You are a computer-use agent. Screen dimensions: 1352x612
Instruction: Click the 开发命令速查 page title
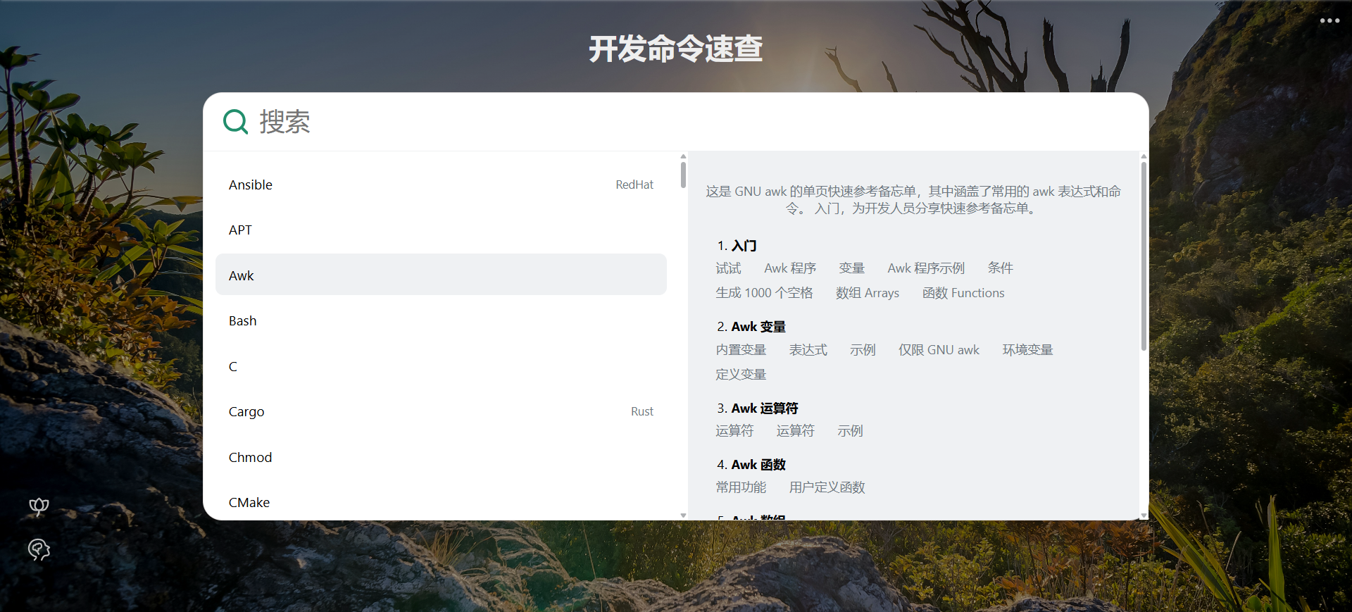676,49
